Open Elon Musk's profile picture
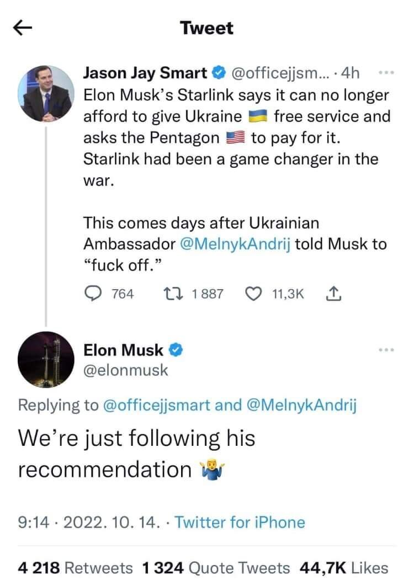Image resolution: width=414 pixels, height=581 pixels. coord(46,359)
